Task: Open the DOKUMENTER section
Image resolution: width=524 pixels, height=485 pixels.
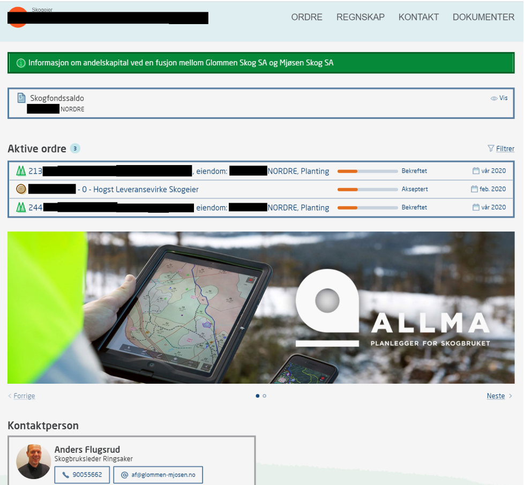Action: pos(483,17)
